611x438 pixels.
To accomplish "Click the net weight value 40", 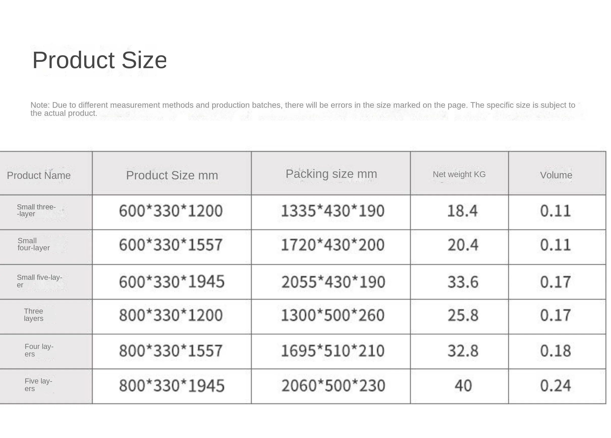I will 463,386.
